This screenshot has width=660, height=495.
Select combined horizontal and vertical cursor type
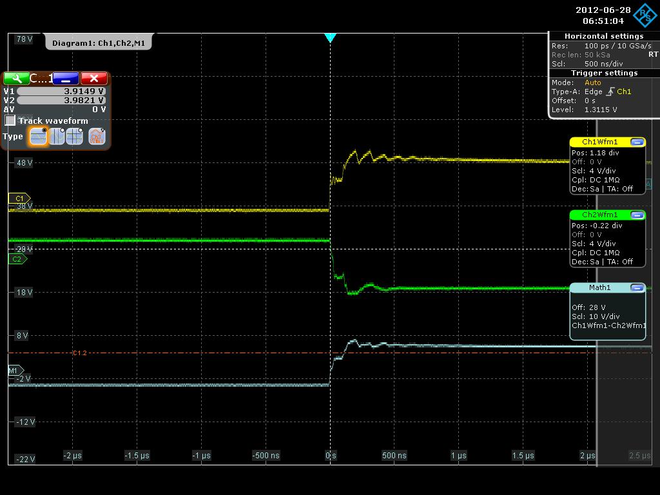75,136
